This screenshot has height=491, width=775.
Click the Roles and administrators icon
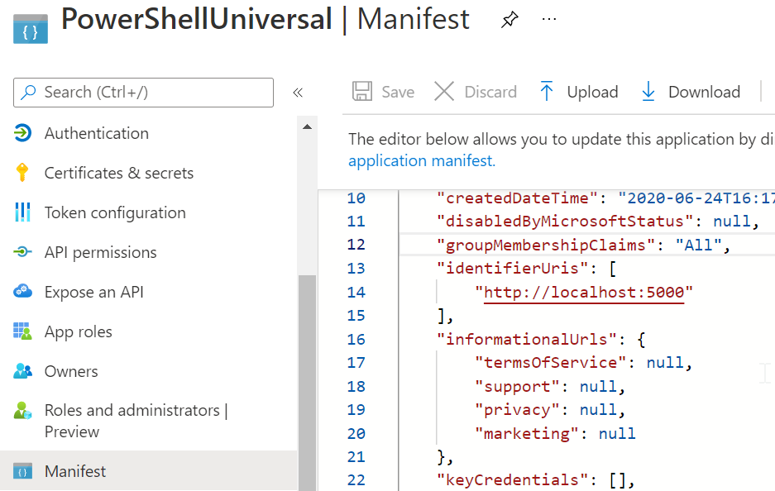(22, 411)
